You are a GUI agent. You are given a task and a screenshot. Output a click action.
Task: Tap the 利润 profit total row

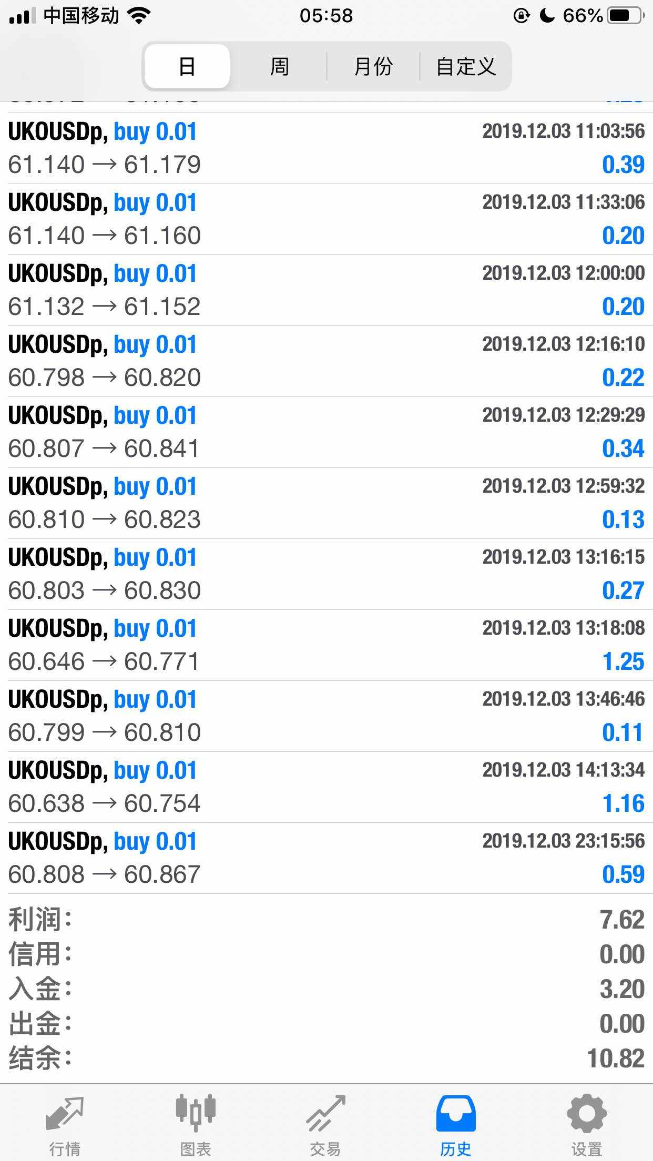pyautogui.click(x=326, y=920)
